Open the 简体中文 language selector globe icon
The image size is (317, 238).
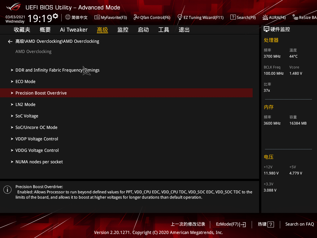tap(68, 17)
